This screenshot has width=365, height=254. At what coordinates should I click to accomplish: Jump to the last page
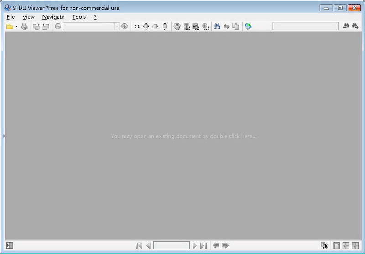pos(203,246)
